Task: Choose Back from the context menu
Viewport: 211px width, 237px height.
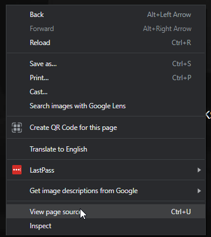Action: 106,15
